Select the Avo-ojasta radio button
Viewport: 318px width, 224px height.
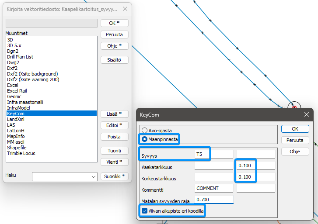[x=145, y=131]
